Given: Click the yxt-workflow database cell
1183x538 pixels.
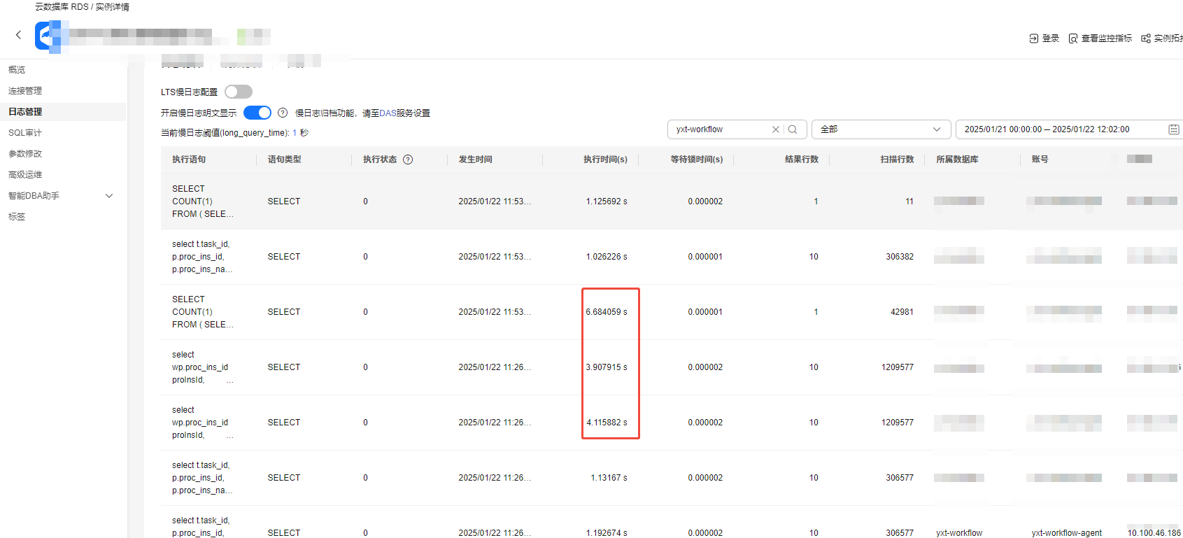Looking at the screenshot, I should pos(959,533).
